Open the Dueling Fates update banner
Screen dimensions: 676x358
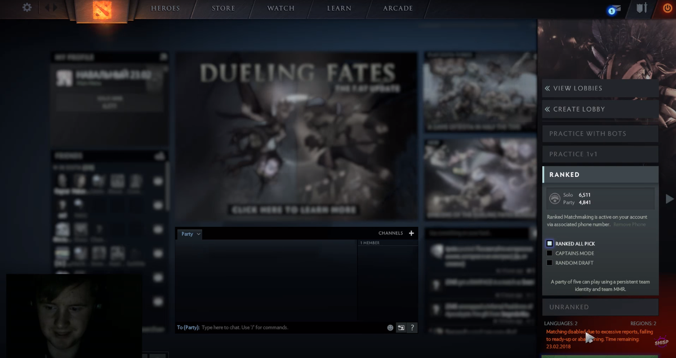pos(296,137)
